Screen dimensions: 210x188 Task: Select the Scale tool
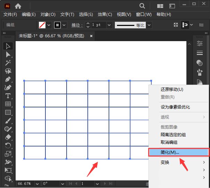pyautogui.click(x=8, y=154)
